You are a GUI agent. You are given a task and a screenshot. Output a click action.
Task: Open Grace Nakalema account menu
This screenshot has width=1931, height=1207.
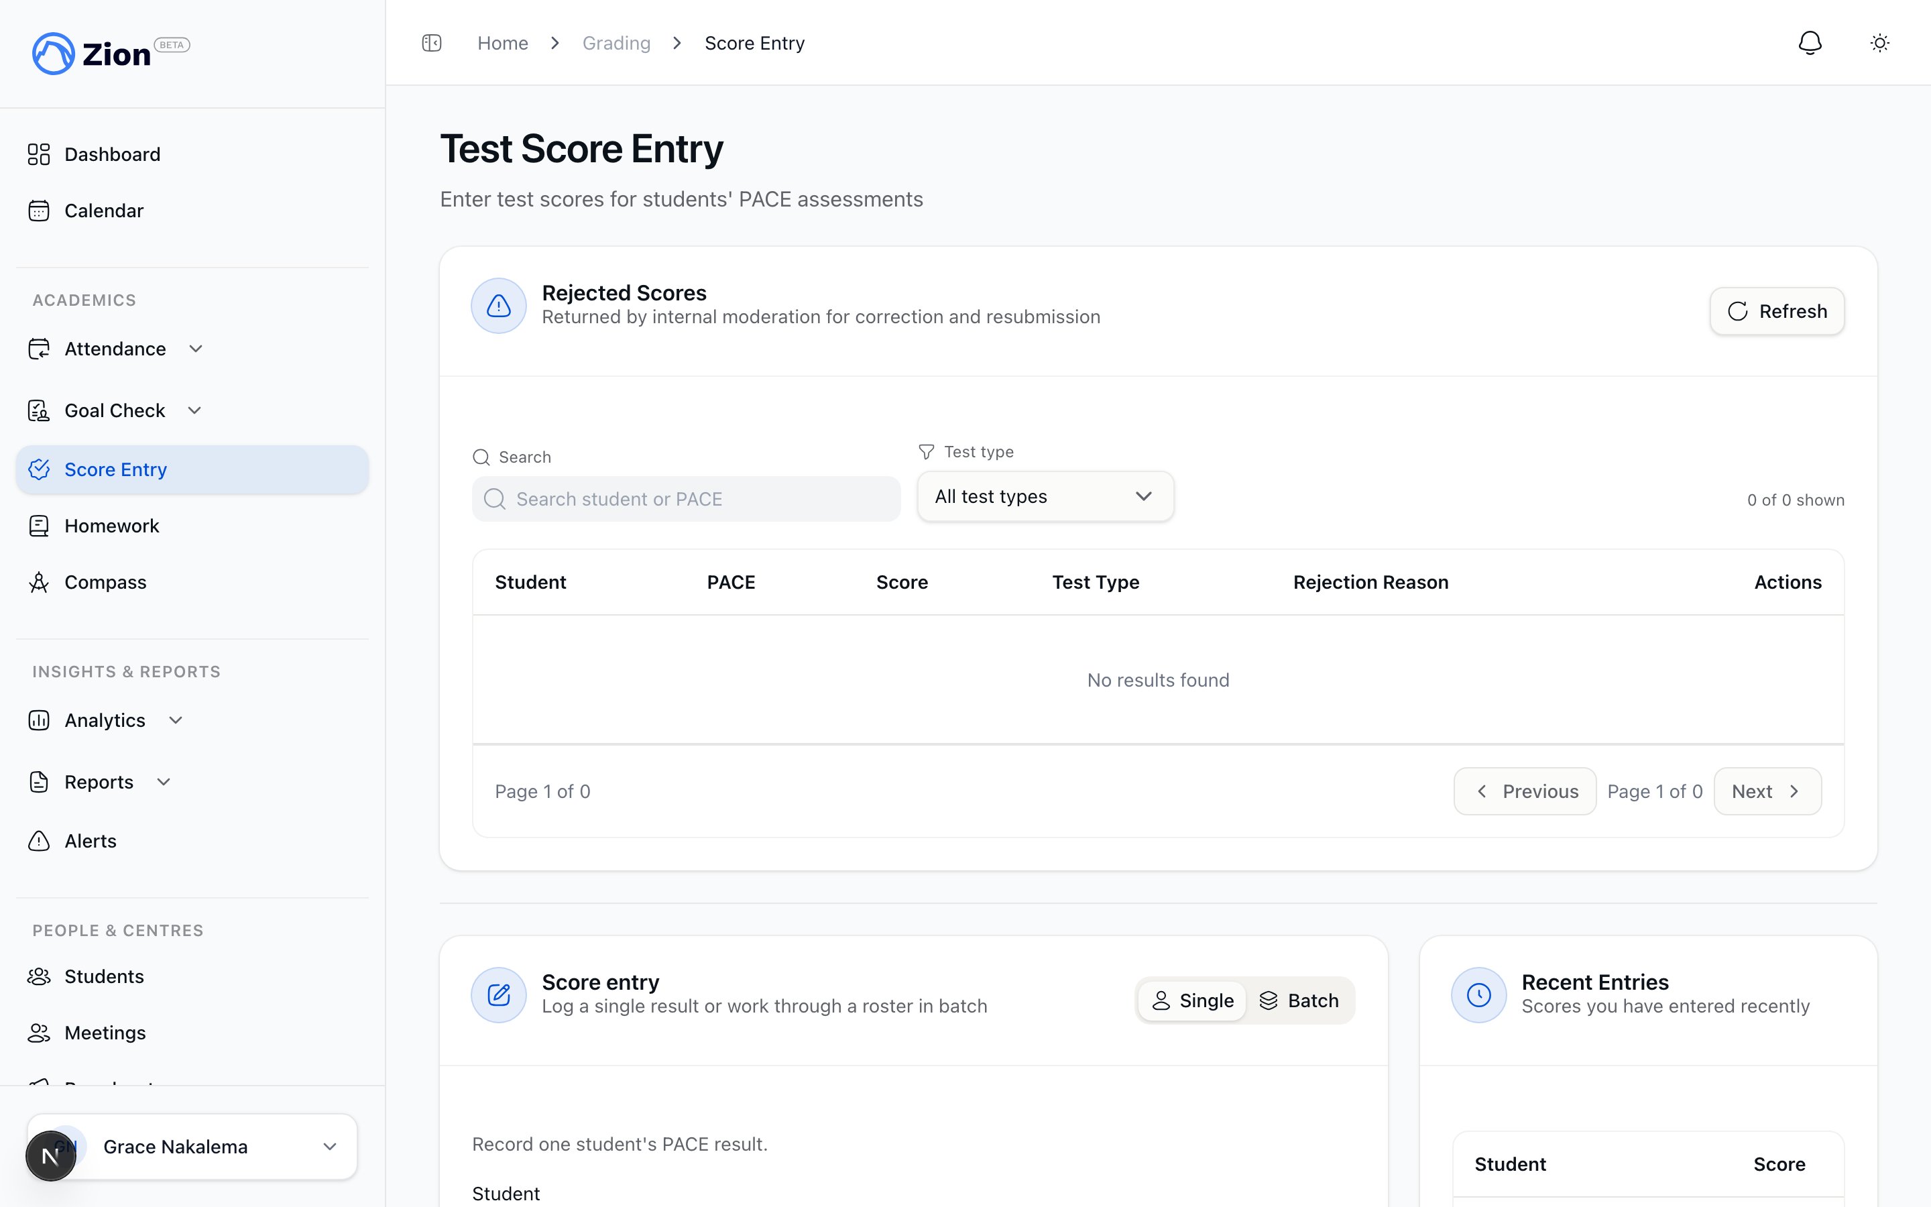[x=192, y=1147]
